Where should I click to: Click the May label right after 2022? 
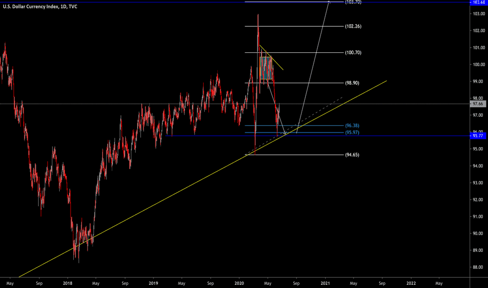(x=439, y=283)
